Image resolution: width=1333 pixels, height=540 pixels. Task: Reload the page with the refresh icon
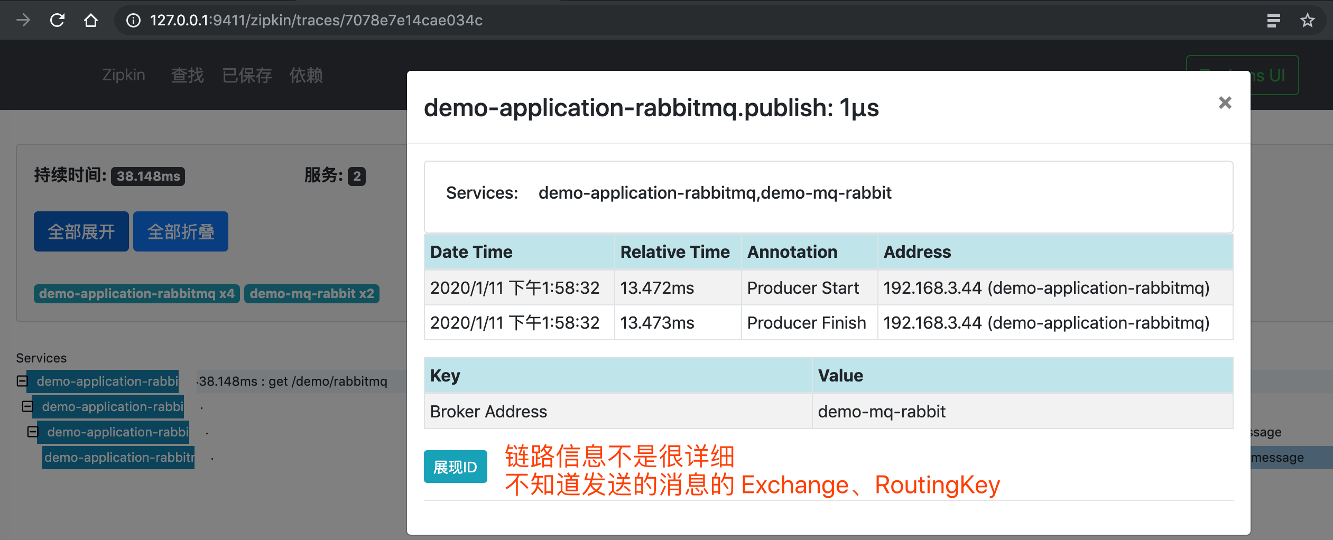(57, 20)
